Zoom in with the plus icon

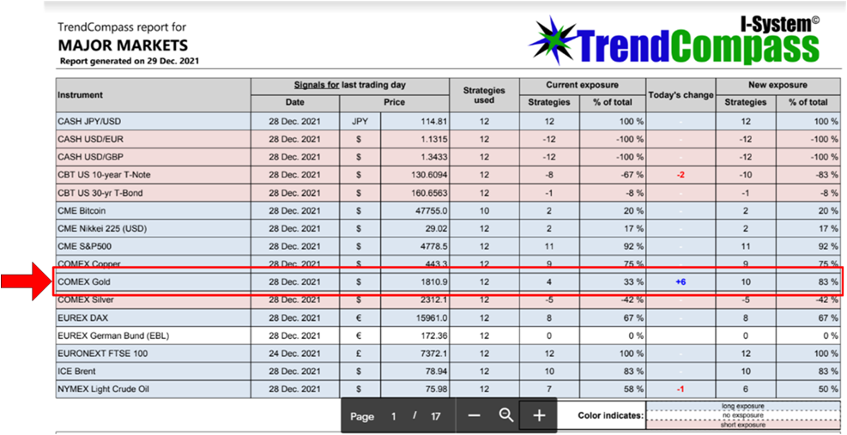coord(539,415)
